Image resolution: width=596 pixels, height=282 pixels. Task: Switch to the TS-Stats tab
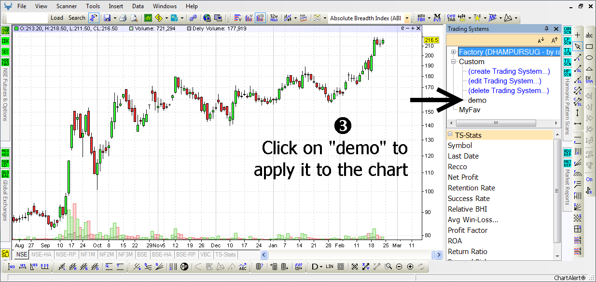(x=226, y=255)
